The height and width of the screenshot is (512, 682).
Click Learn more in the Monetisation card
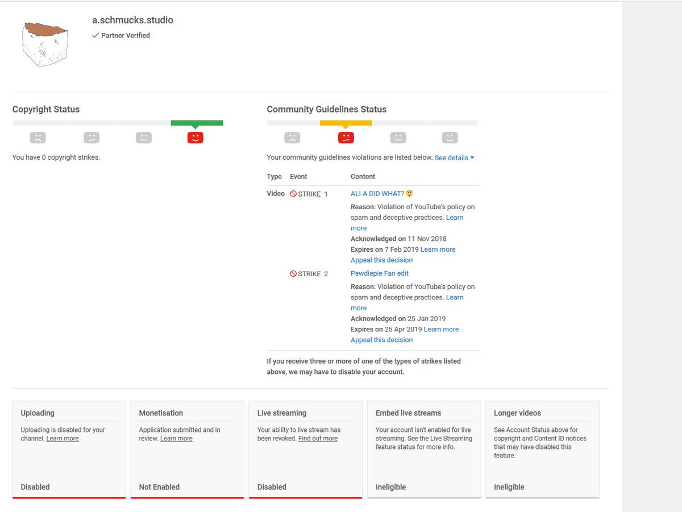(176, 439)
